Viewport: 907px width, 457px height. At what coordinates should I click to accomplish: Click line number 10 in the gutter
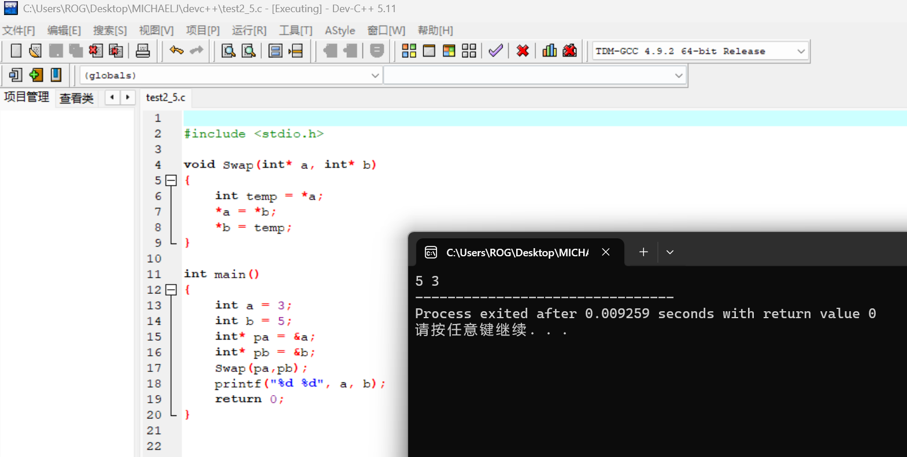tap(154, 259)
